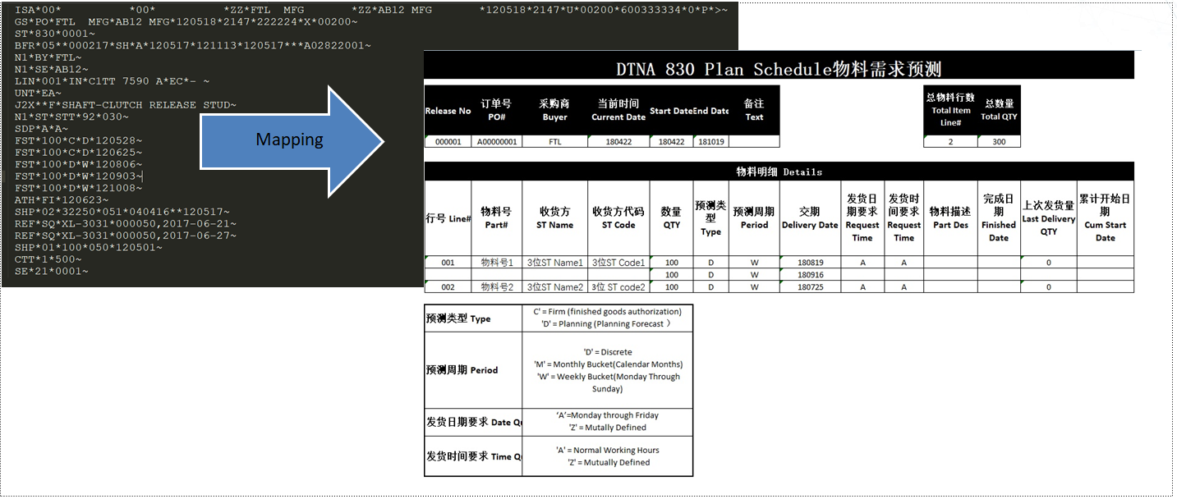Select the FST line ending 120528~
This screenshot has width=1177, height=499.
(79, 140)
